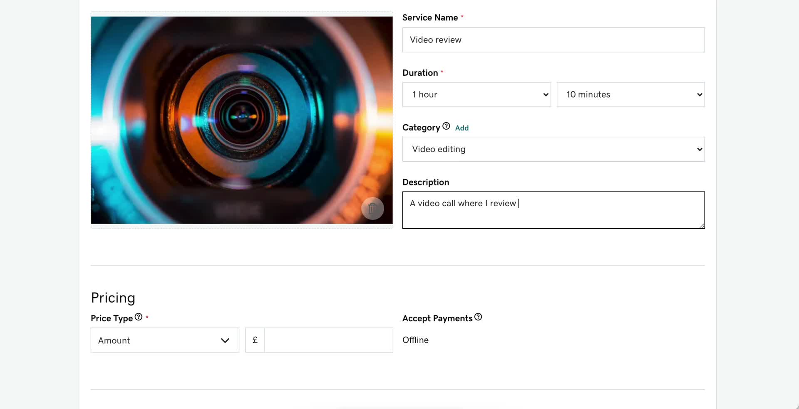This screenshot has width=799, height=409.
Task: Click the Add category link
Action: click(x=462, y=128)
